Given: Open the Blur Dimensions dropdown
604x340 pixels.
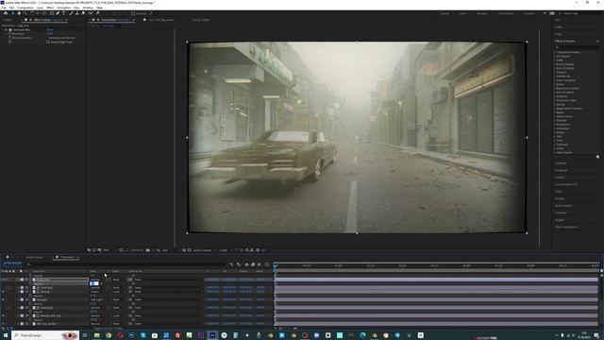Looking at the screenshot, I should [61, 38].
